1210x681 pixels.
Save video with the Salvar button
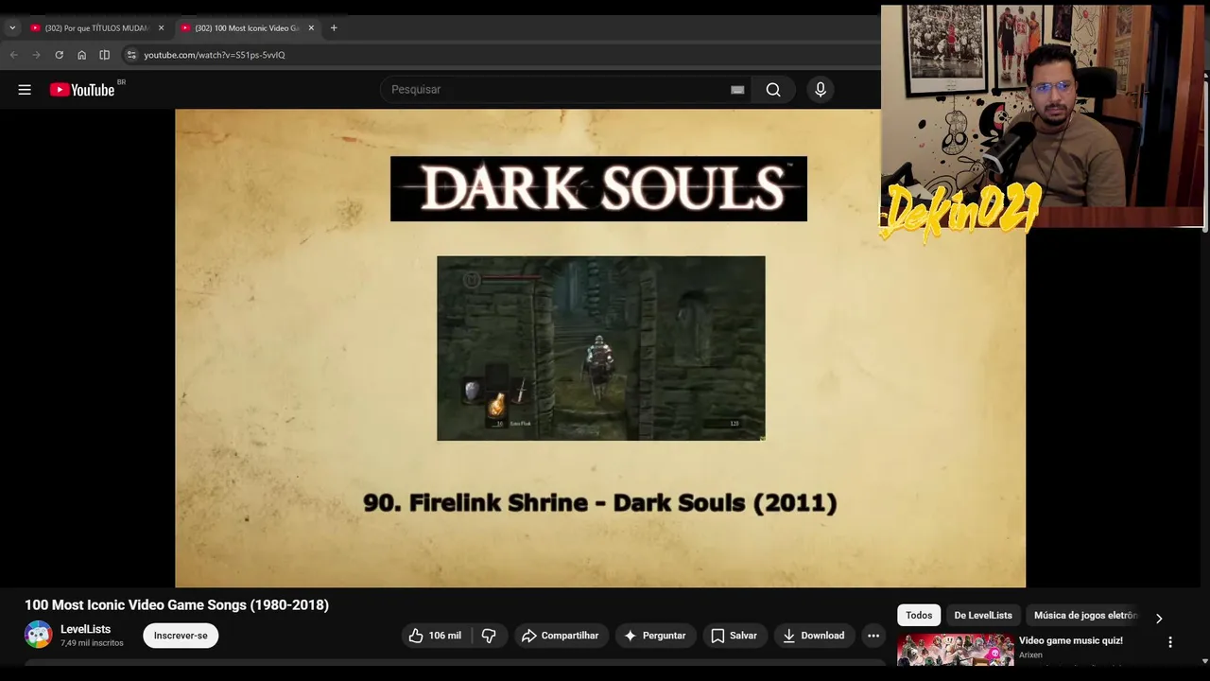[734, 636]
